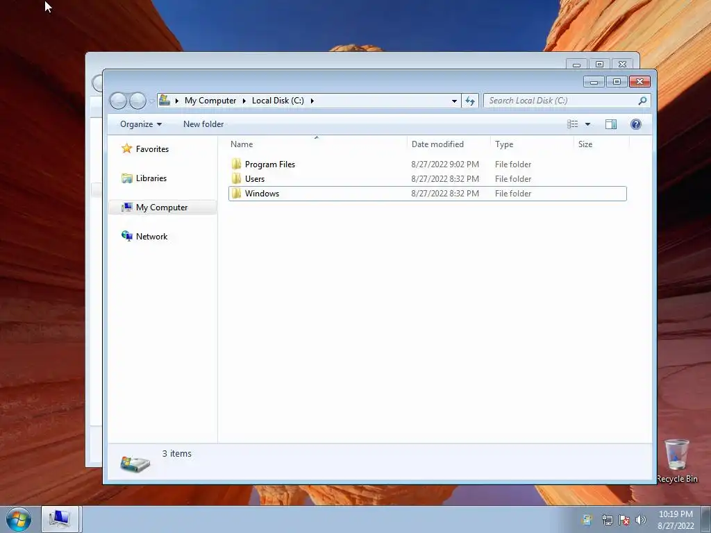The height and width of the screenshot is (533, 711).
Task: Click the Users folder icon
Action: [x=236, y=178]
